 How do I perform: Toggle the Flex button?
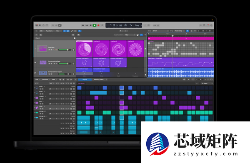[75, 31]
